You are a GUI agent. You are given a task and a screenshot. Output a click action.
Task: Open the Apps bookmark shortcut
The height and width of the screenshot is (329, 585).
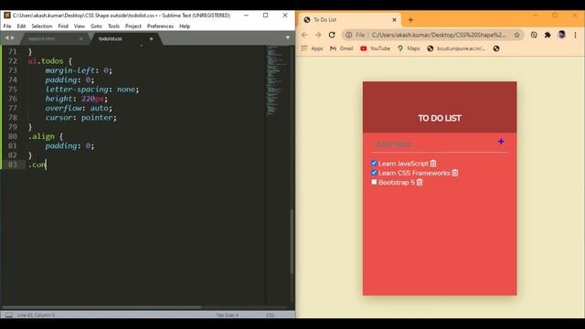click(x=312, y=48)
